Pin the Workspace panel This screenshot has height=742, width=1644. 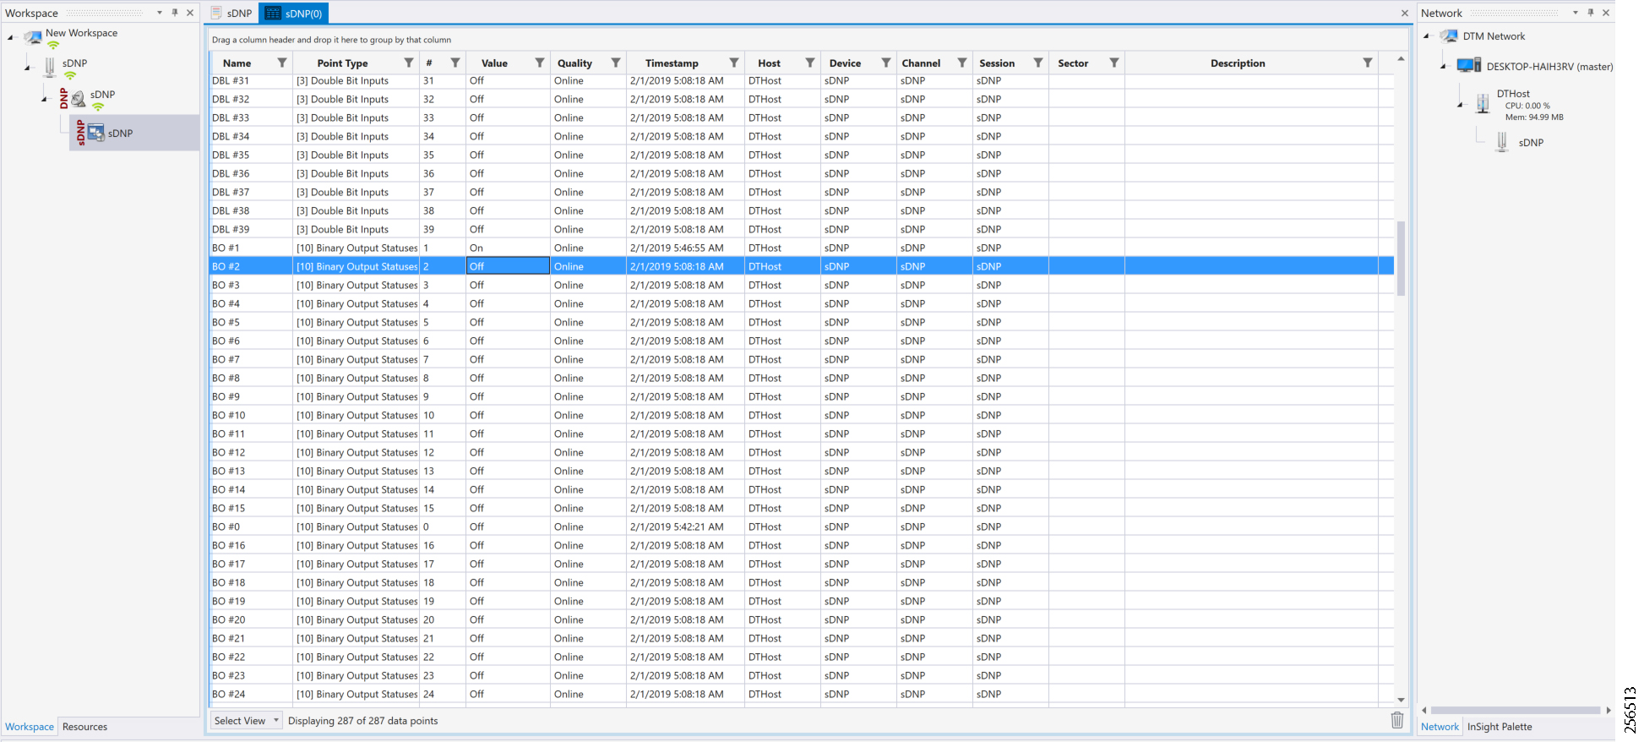tap(175, 13)
